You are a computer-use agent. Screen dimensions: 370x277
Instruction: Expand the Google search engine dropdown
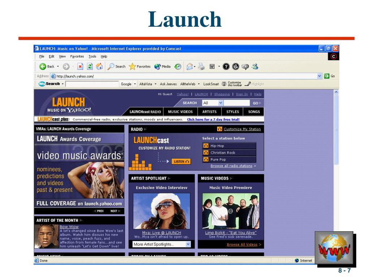coord(135,84)
